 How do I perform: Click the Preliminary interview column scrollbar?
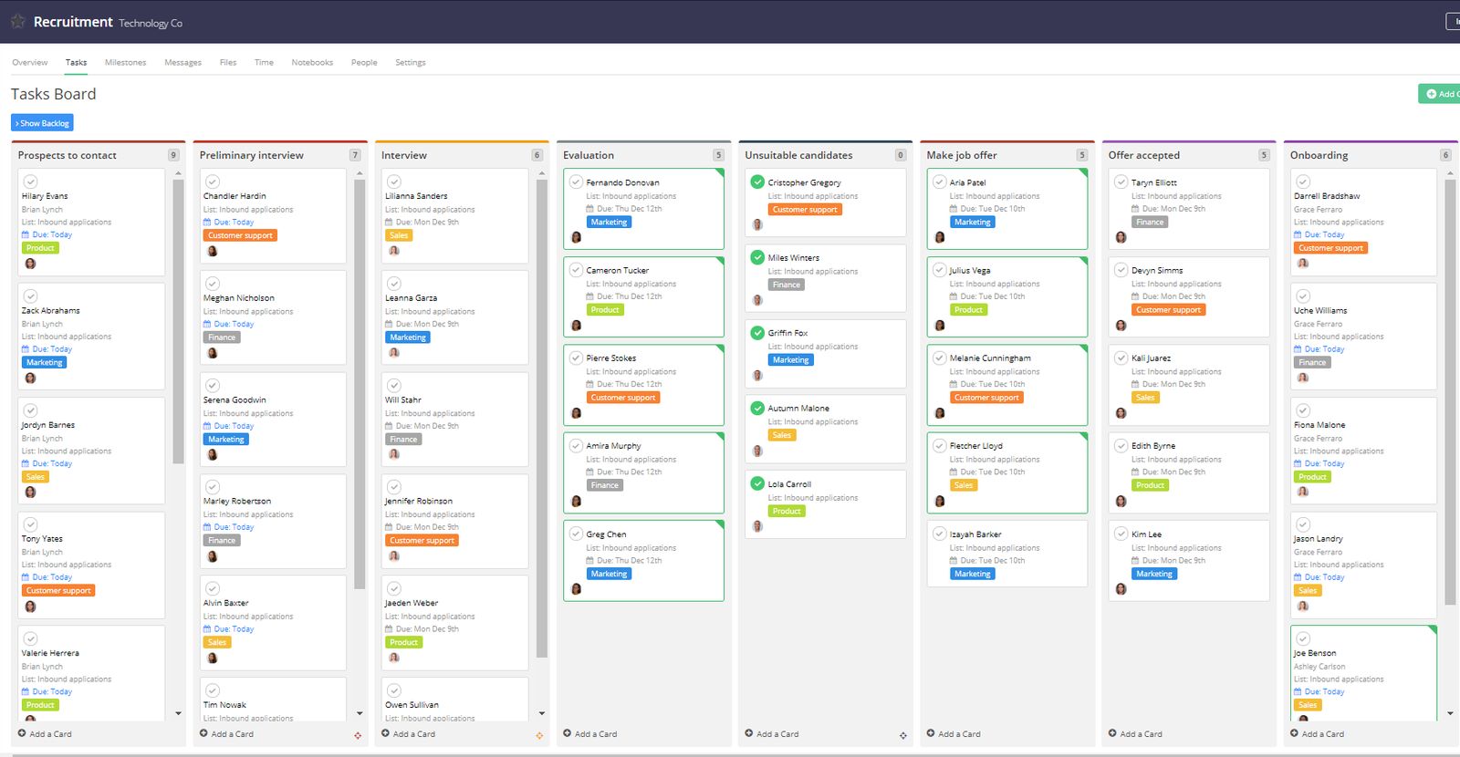(x=360, y=383)
